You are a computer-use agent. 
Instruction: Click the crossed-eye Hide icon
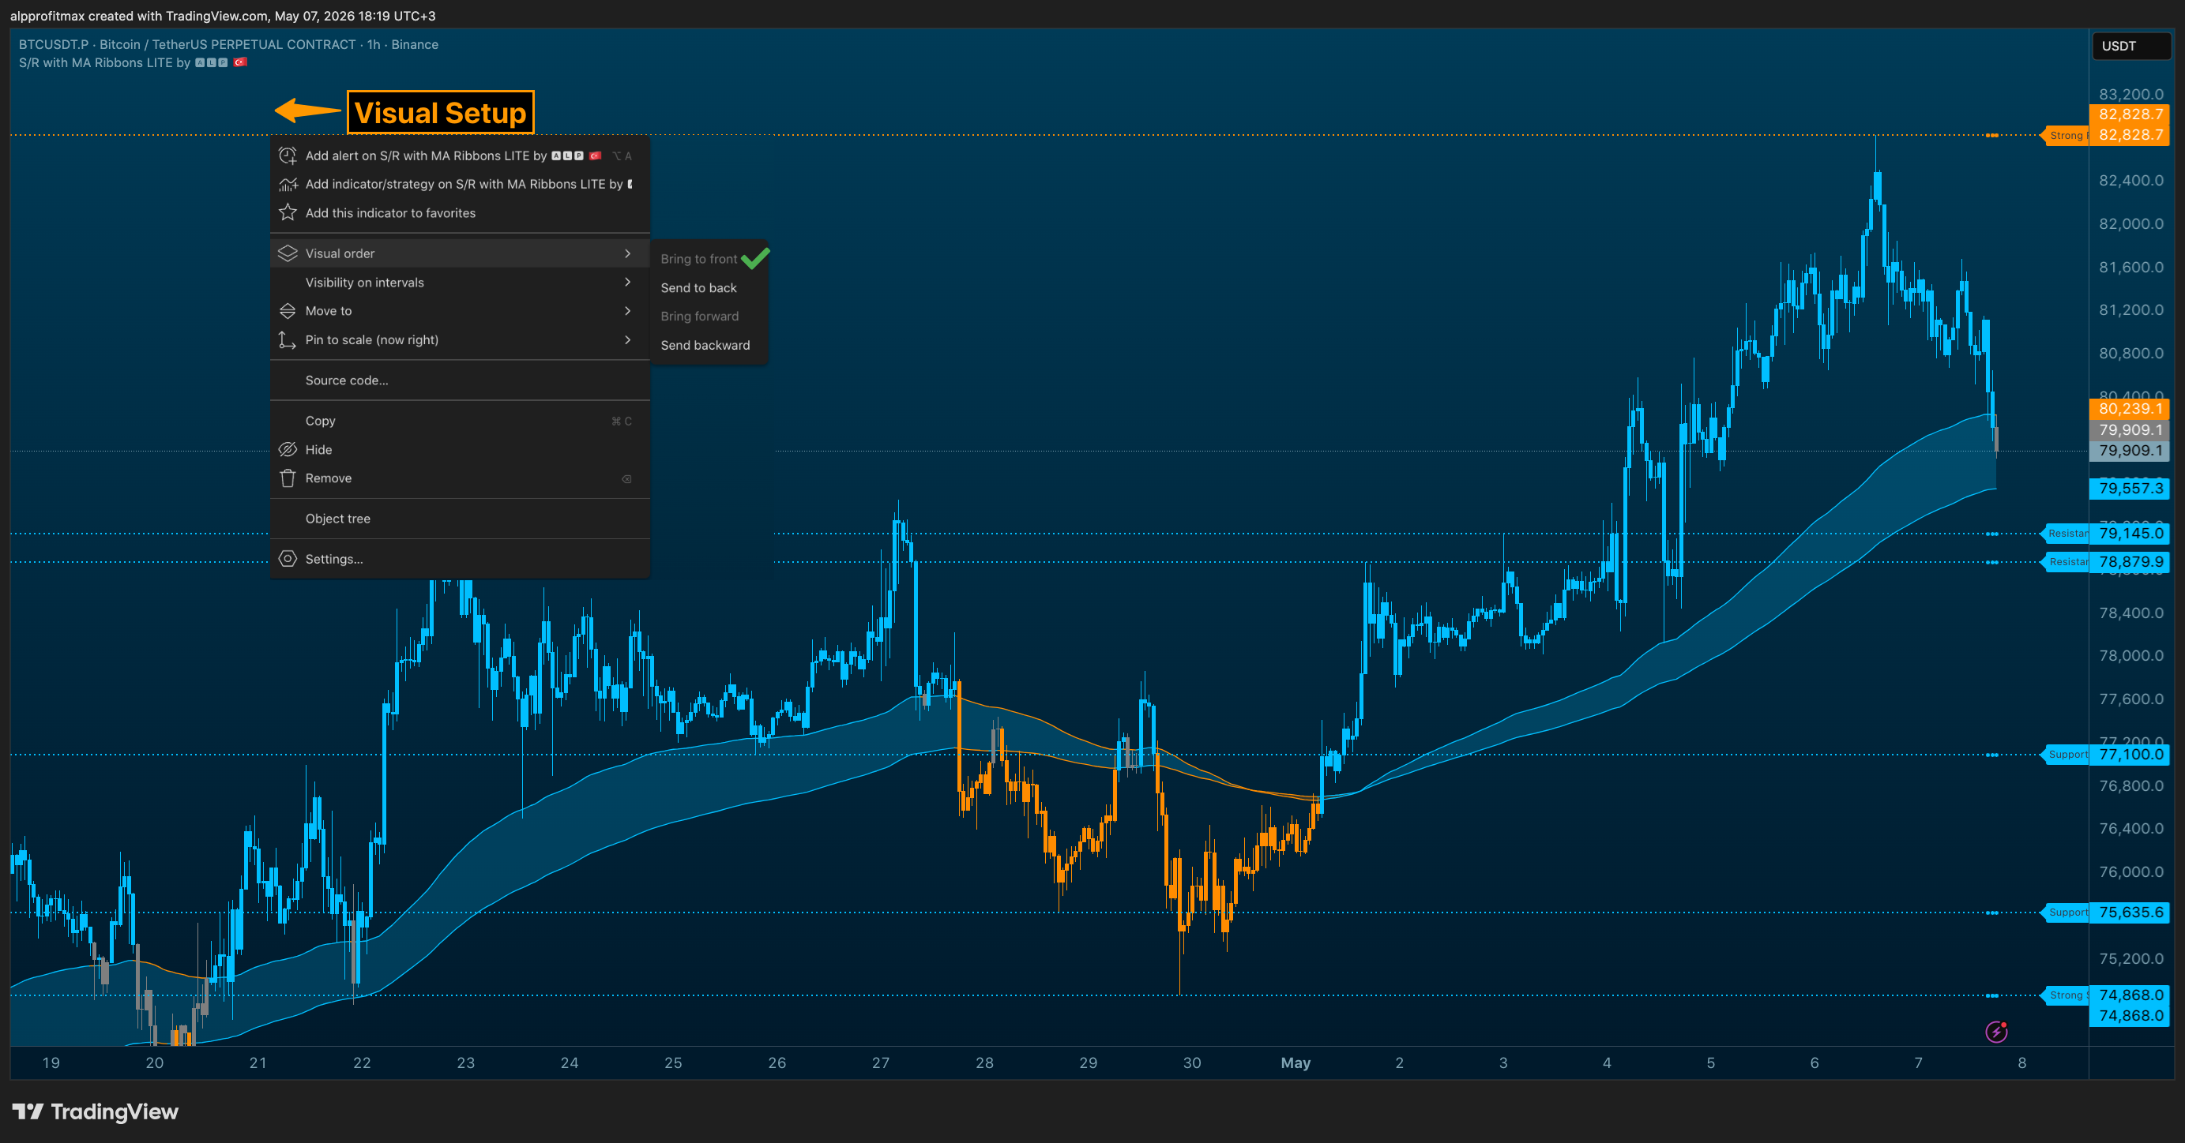(x=288, y=450)
